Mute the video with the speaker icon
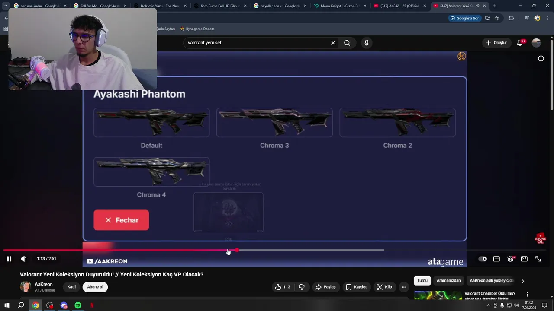The height and width of the screenshot is (311, 554). 24,259
